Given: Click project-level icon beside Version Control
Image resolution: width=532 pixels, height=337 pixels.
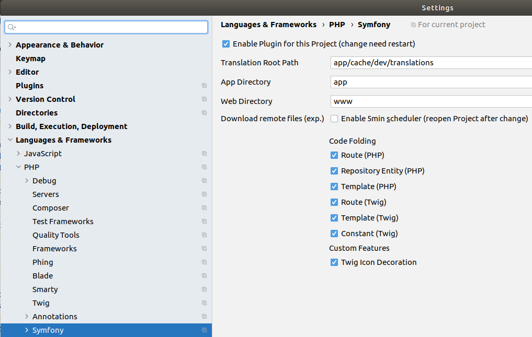Looking at the screenshot, I should [x=204, y=99].
